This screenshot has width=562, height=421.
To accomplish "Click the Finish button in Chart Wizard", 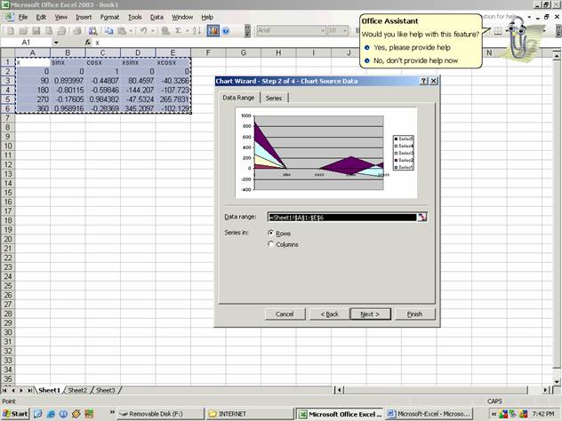I will coord(414,314).
